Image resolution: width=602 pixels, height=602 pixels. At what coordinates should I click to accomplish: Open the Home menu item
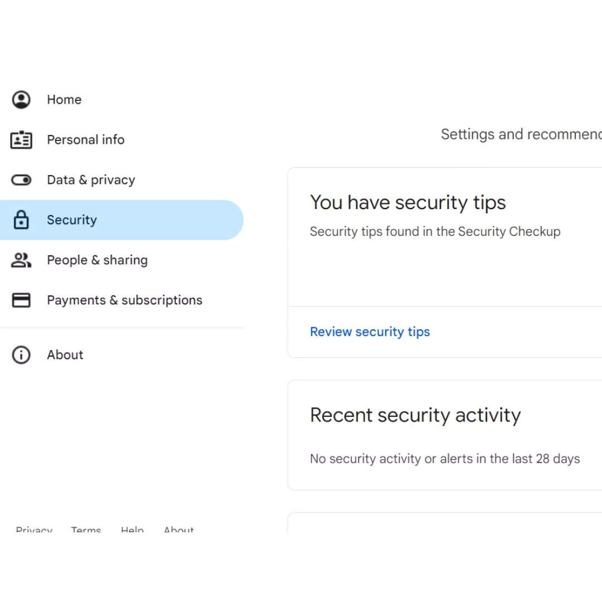122,100
